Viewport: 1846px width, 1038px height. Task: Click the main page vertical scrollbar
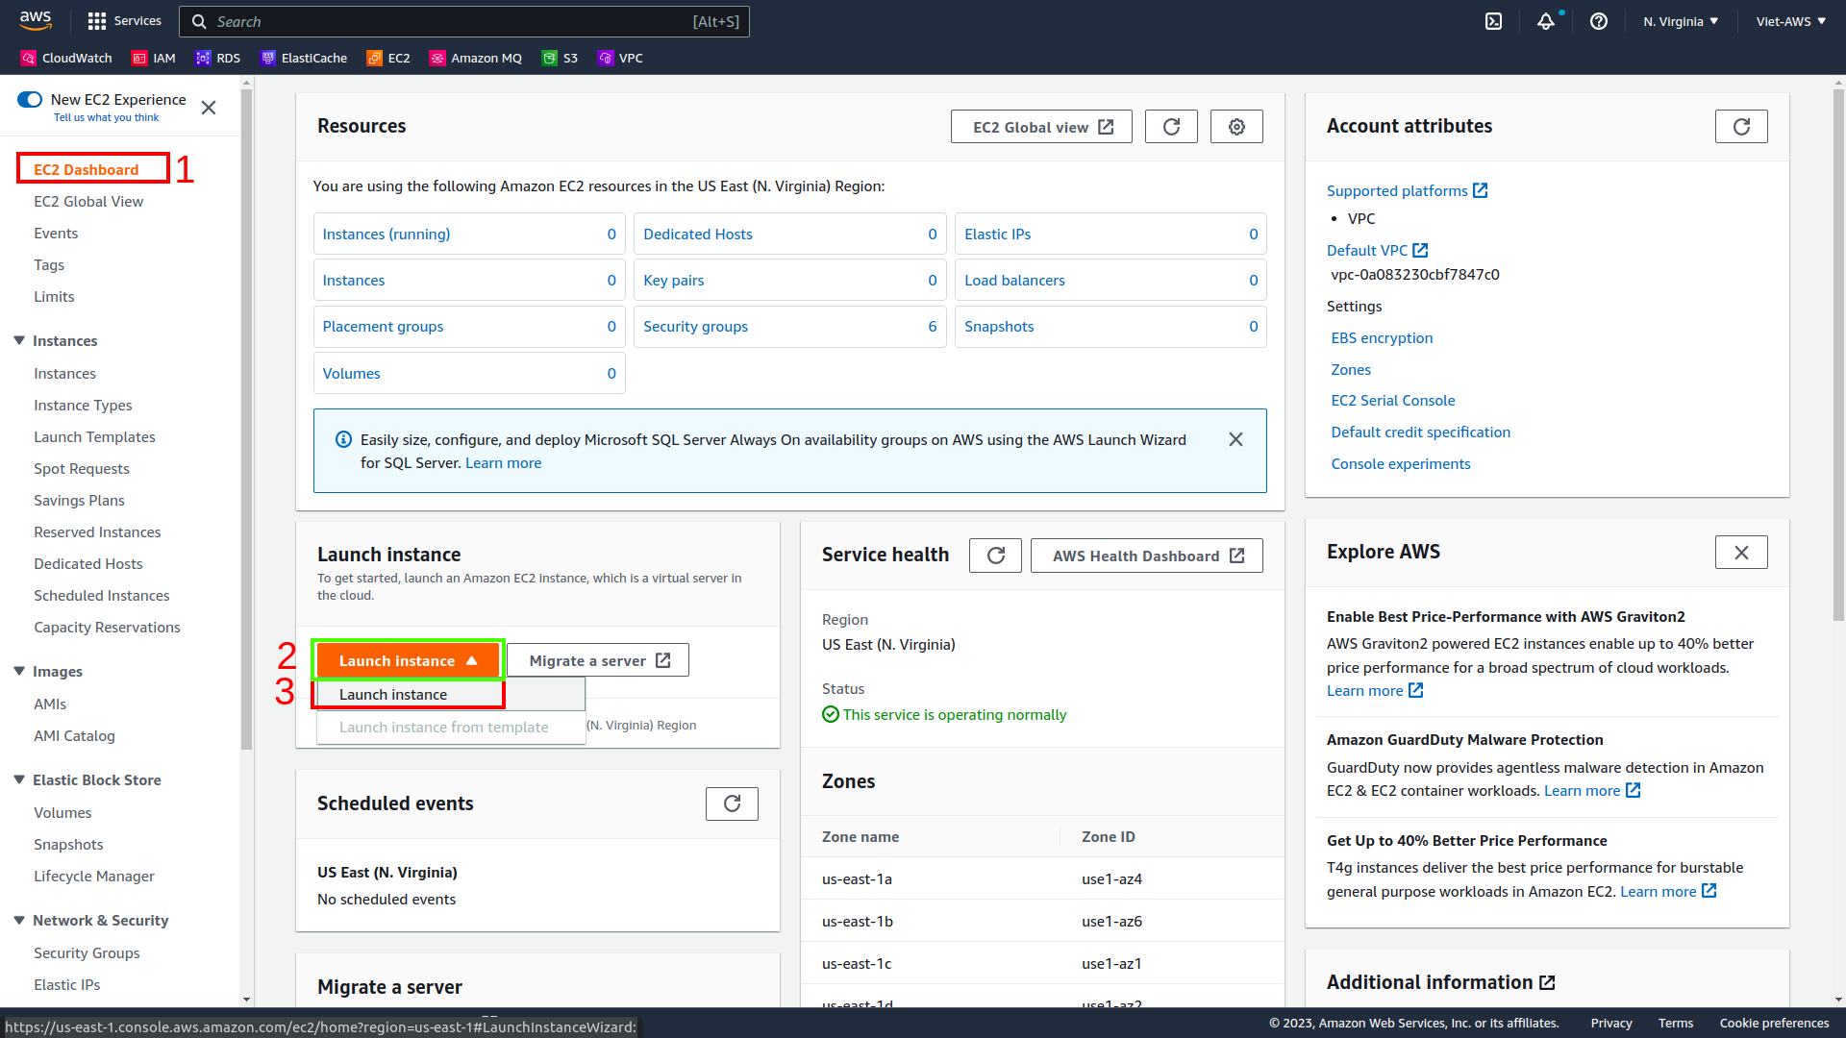[1838, 356]
